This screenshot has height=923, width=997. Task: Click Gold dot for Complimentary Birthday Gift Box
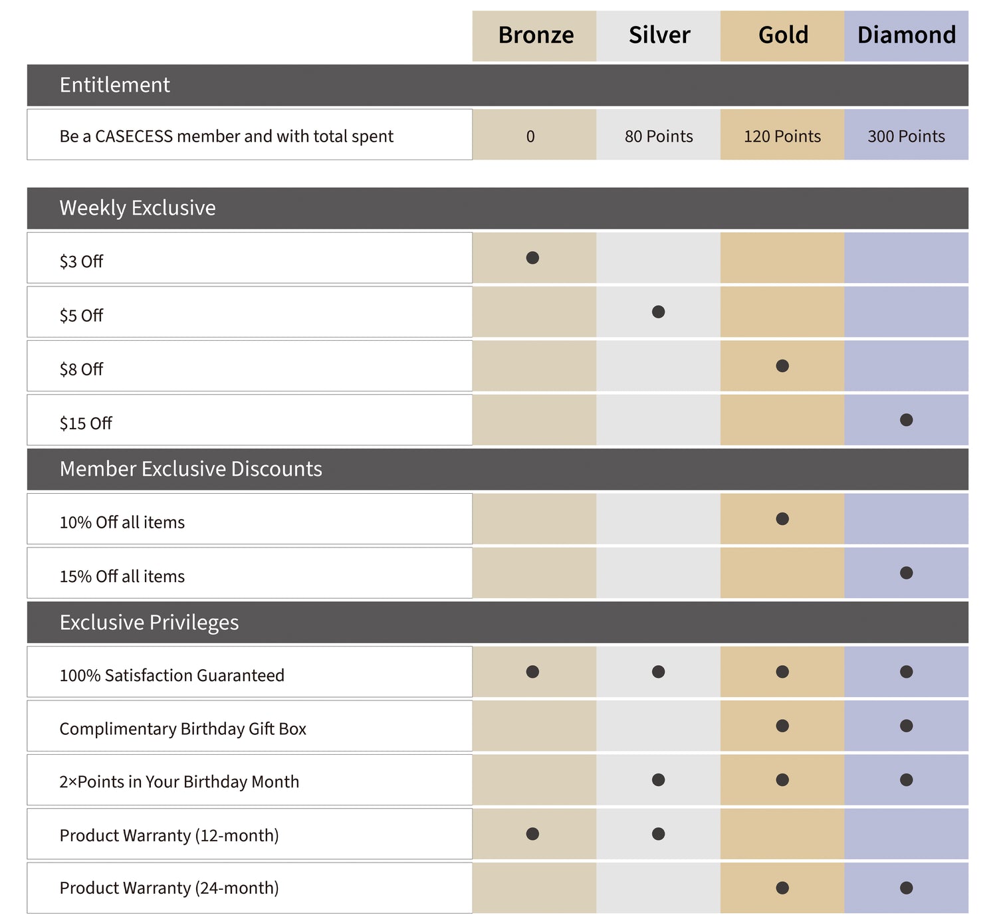[782, 726]
